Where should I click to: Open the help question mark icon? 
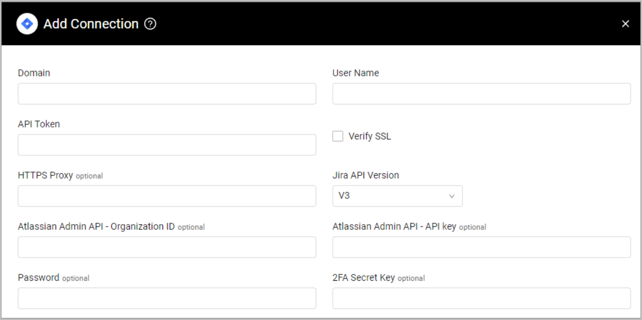click(151, 24)
